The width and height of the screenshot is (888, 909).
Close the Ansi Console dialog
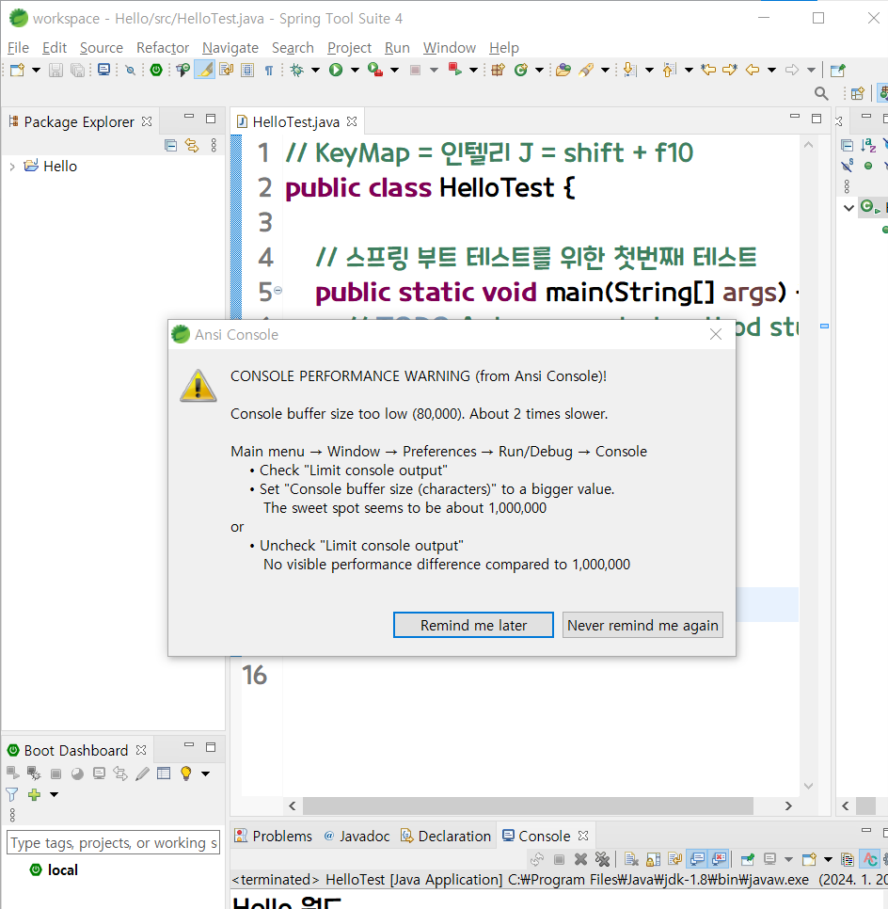pos(716,334)
